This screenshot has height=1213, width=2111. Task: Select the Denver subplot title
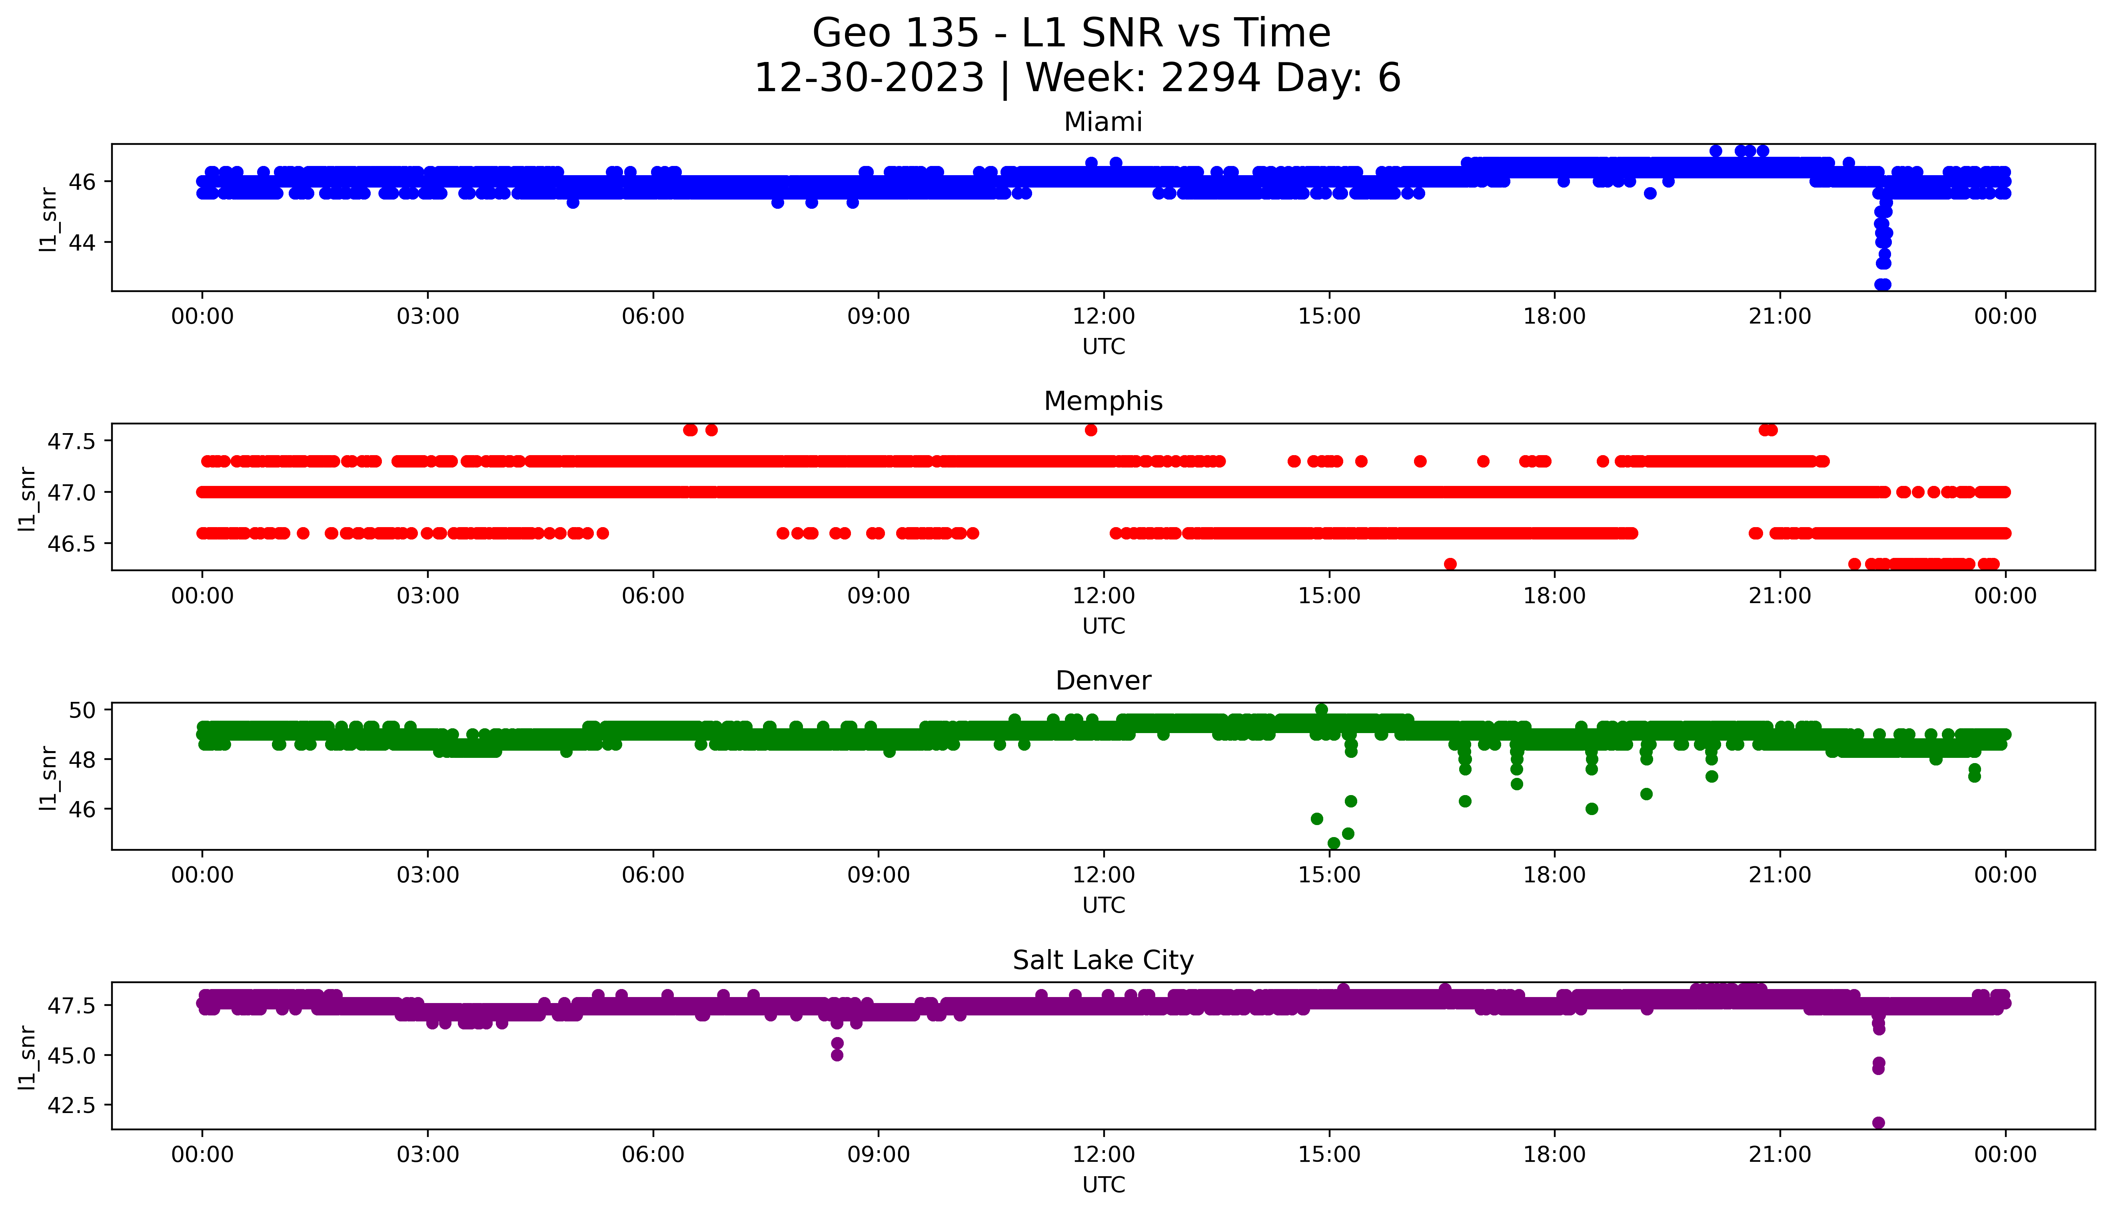1103,681
